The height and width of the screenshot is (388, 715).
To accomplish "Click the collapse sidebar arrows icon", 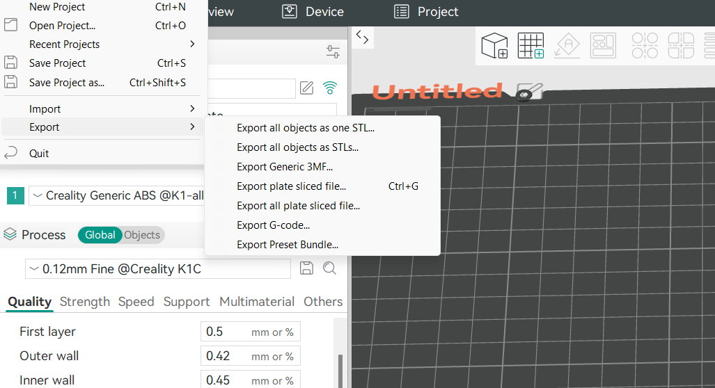I will [361, 36].
